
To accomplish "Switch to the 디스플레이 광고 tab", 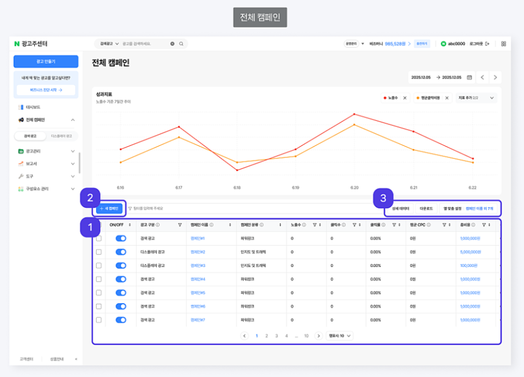I will pyautogui.click(x=61, y=136).
